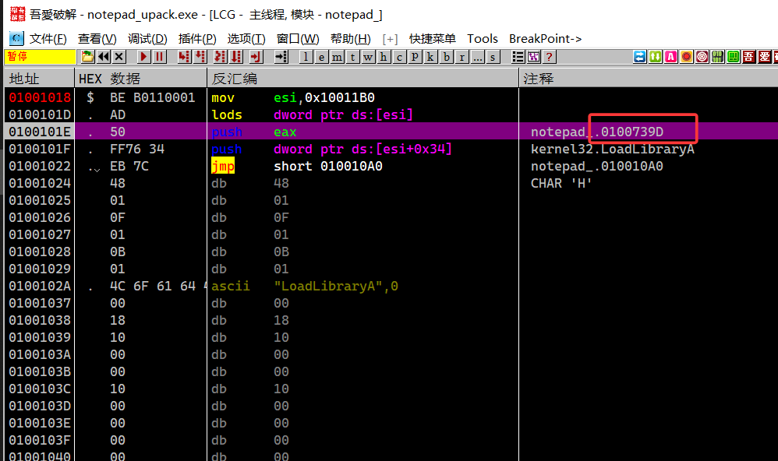Click the Step over icon
The height and width of the screenshot is (461, 778).
pyautogui.click(x=200, y=57)
